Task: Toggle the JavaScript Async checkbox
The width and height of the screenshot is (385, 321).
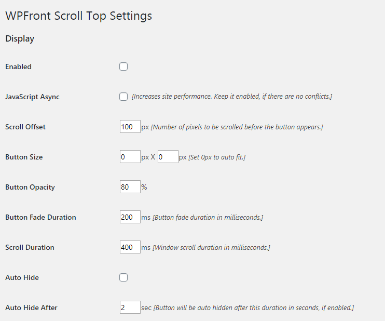Action: coord(123,97)
